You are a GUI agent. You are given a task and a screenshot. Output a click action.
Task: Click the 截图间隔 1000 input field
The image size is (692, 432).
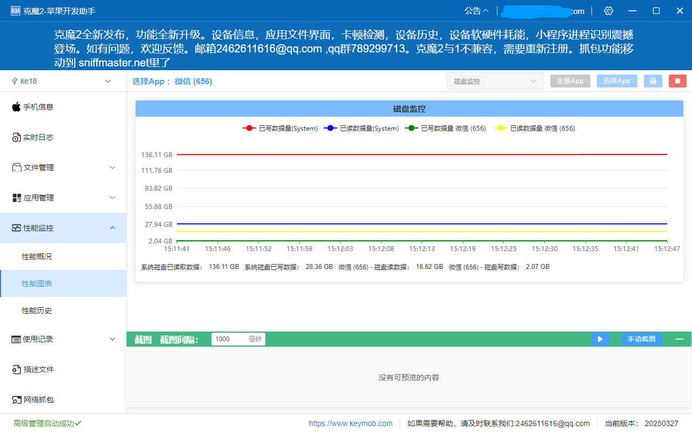[x=238, y=339]
